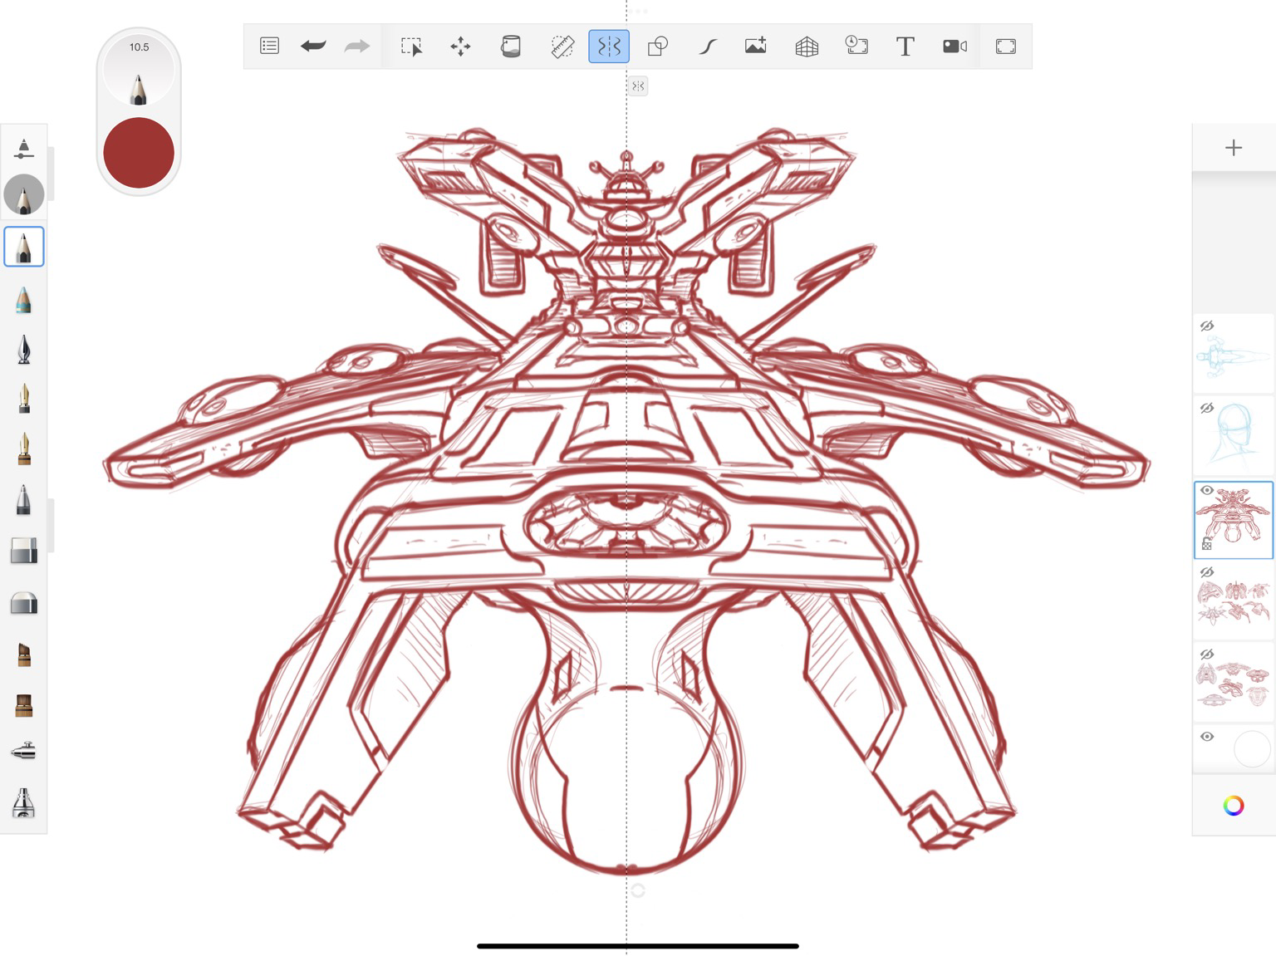Select the bottom ship concepts layer thumbnail
Screen dimensions: 1276x956
(x=1234, y=684)
